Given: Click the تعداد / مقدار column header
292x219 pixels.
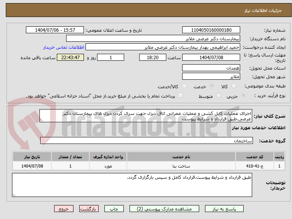Looking at the screenshot, I should click(70, 157).
